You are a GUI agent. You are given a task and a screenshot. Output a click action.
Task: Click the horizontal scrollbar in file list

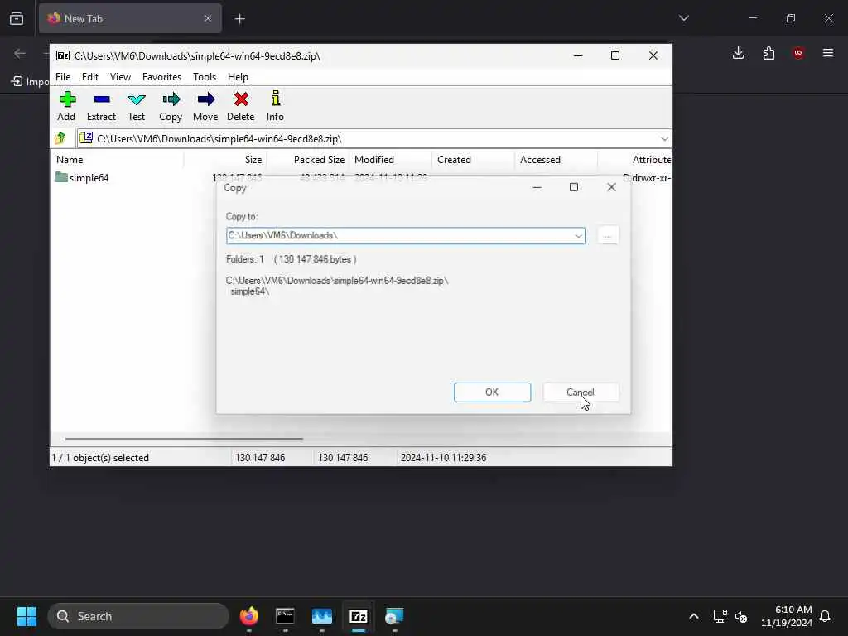(184, 439)
